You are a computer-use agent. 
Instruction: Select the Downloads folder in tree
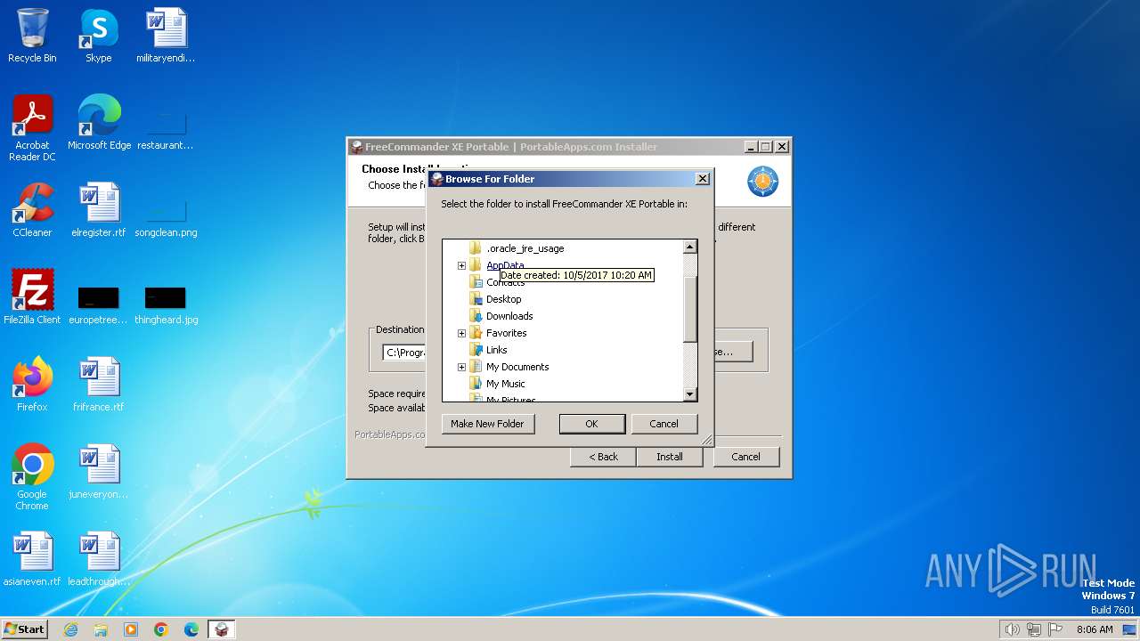(x=509, y=316)
